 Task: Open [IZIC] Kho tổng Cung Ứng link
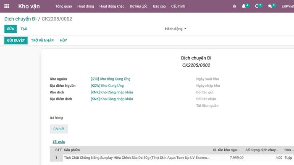[110, 79]
